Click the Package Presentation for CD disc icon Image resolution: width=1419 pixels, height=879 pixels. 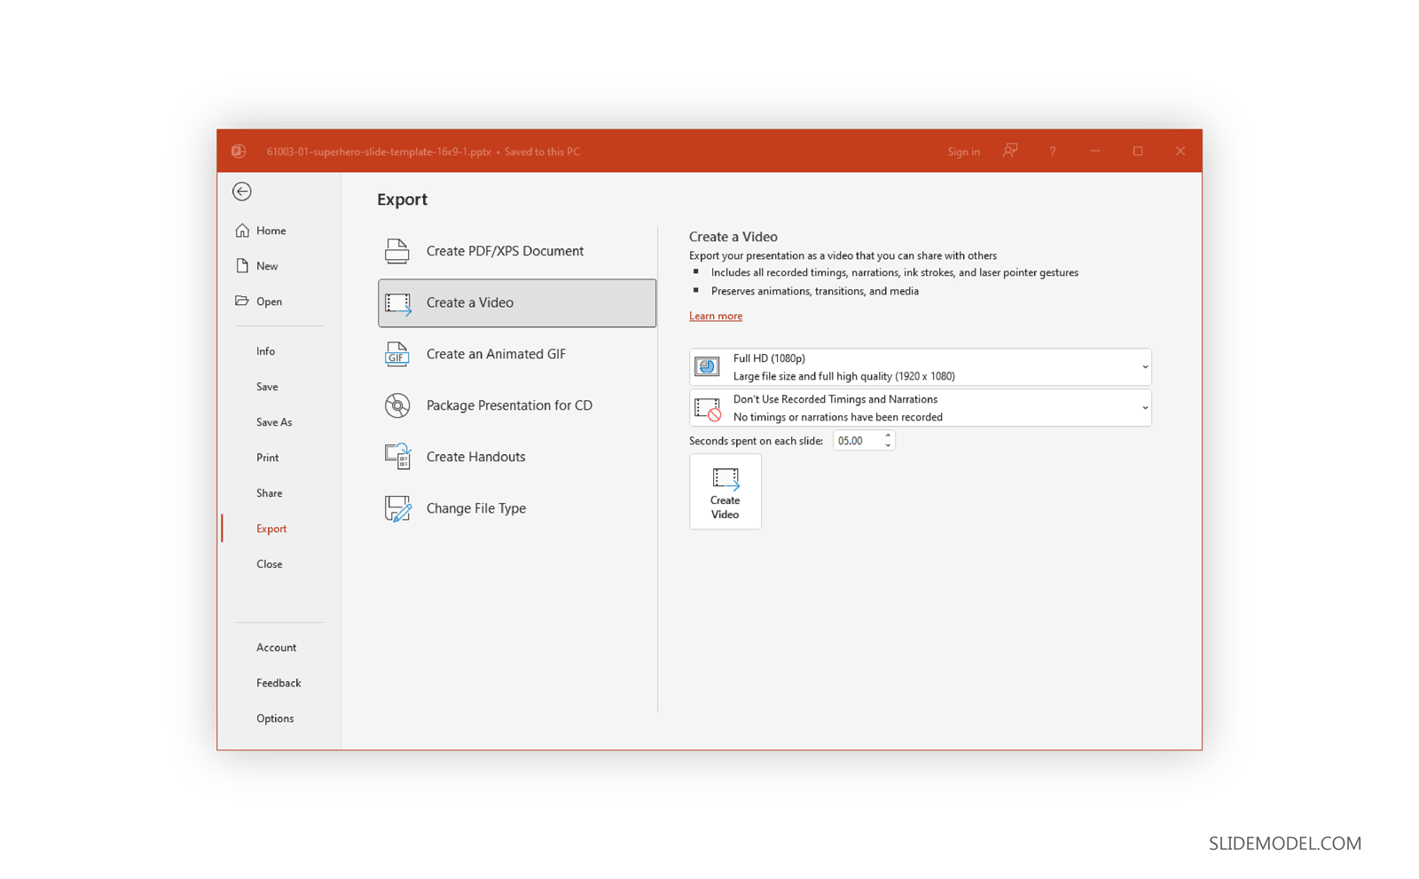[397, 405]
